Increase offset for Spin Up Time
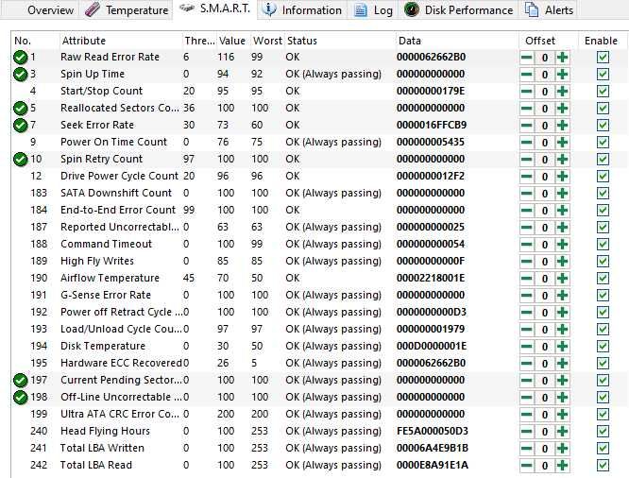 562,75
